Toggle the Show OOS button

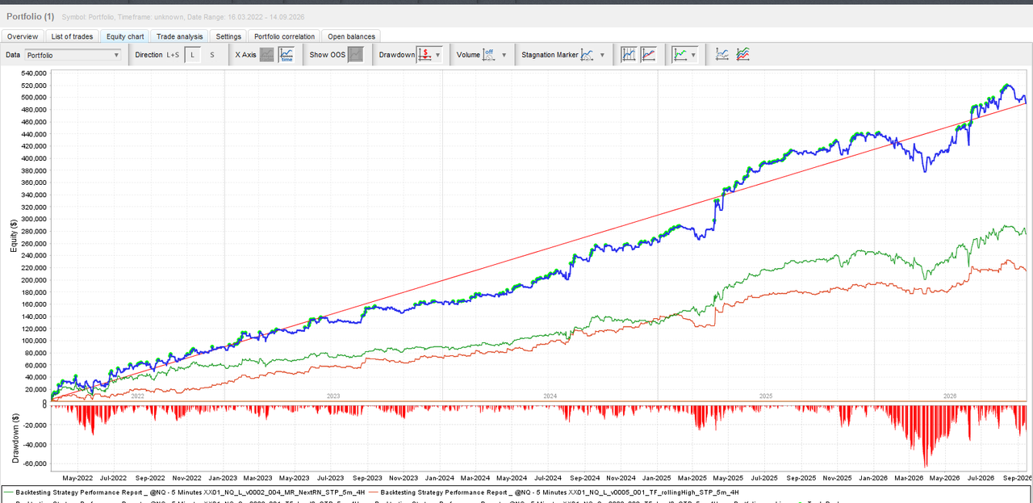[x=355, y=55]
